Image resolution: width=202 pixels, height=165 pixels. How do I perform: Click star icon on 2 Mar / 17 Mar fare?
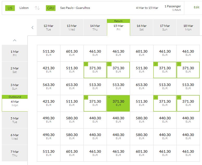[x=156, y=64]
